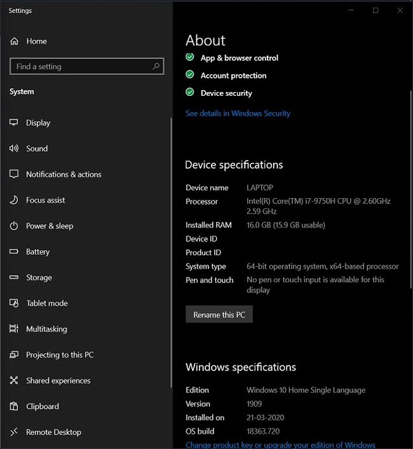Focus the Find a setting search box

pyautogui.click(x=87, y=67)
